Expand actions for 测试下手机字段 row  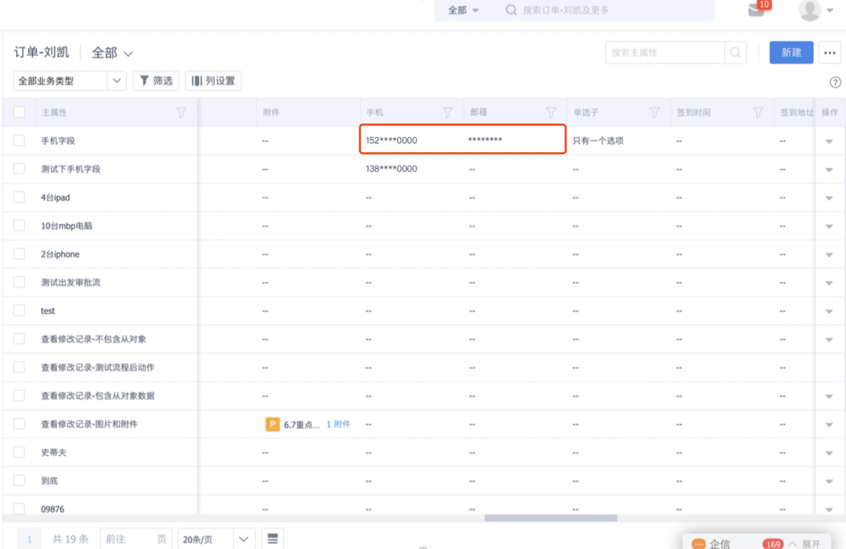pos(829,170)
